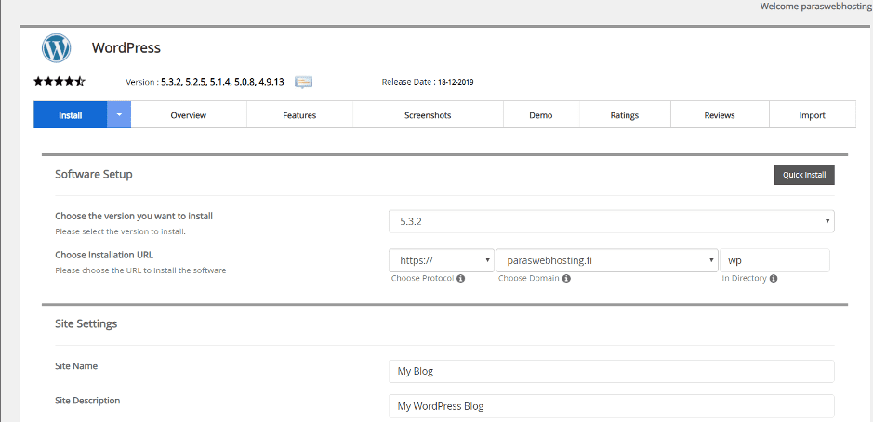The width and height of the screenshot is (873, 422).
Task: Open the version changelog speech bubble icon
Action: (x=303, y=83)
